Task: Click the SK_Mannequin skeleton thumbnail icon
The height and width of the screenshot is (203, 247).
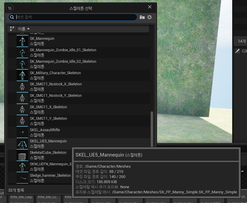Action: 22,41
